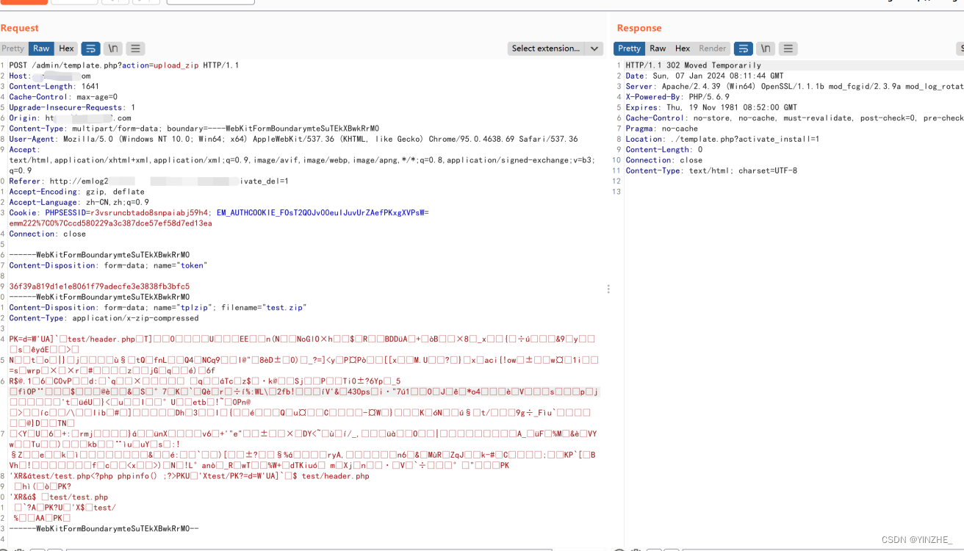
Task: Click the Content-Type: text/html; charset=UTF-8 line
Action: 711,171
